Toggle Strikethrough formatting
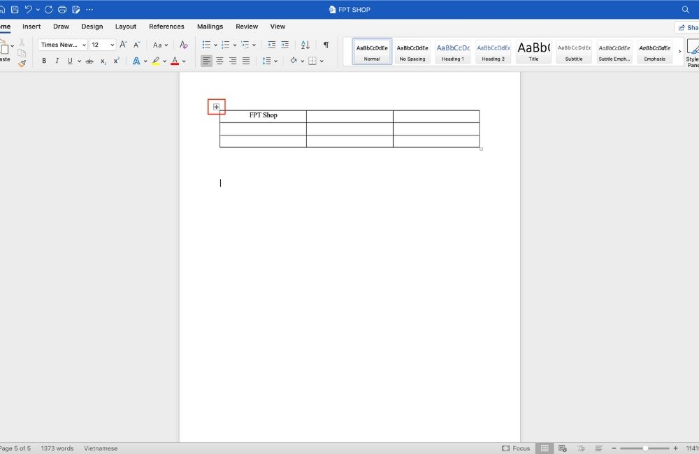 coord(89,61)
